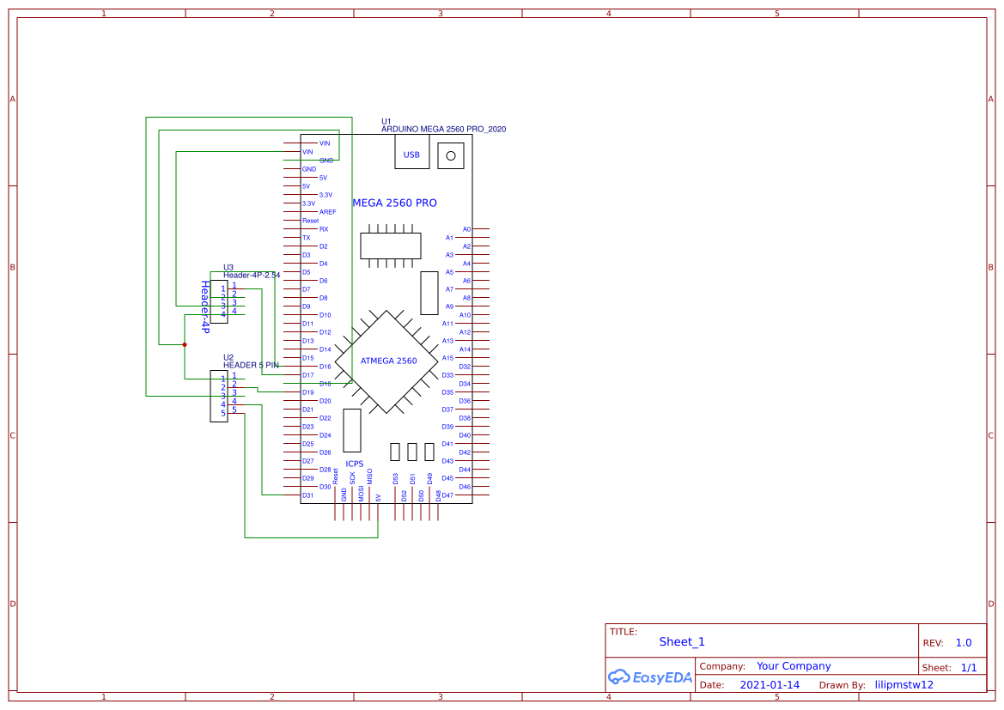This screenshot has height=710, width=1004.
Task: Click the drawn-by name lilipmstw12
Action: [x=903, y=684]
